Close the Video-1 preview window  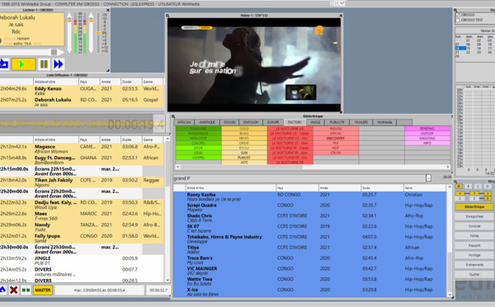tap(341, 16)
